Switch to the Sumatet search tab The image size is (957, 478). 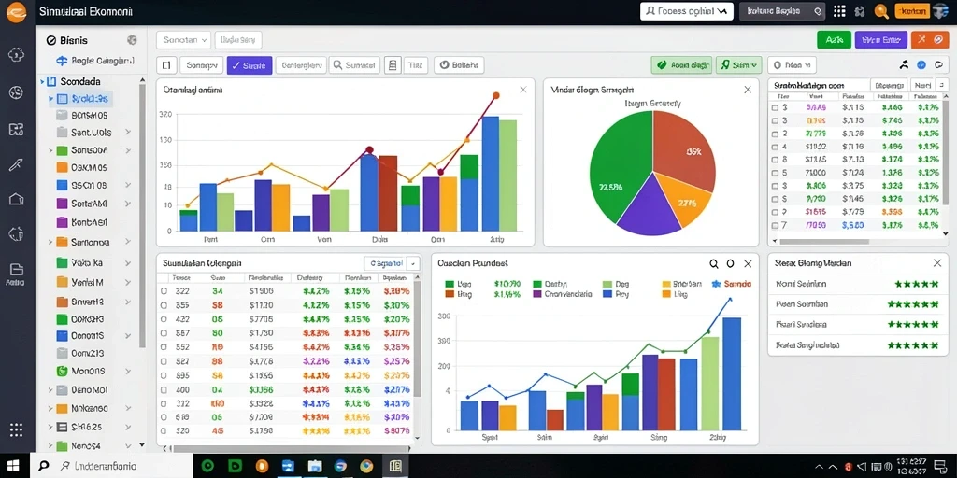pos(354,65)
